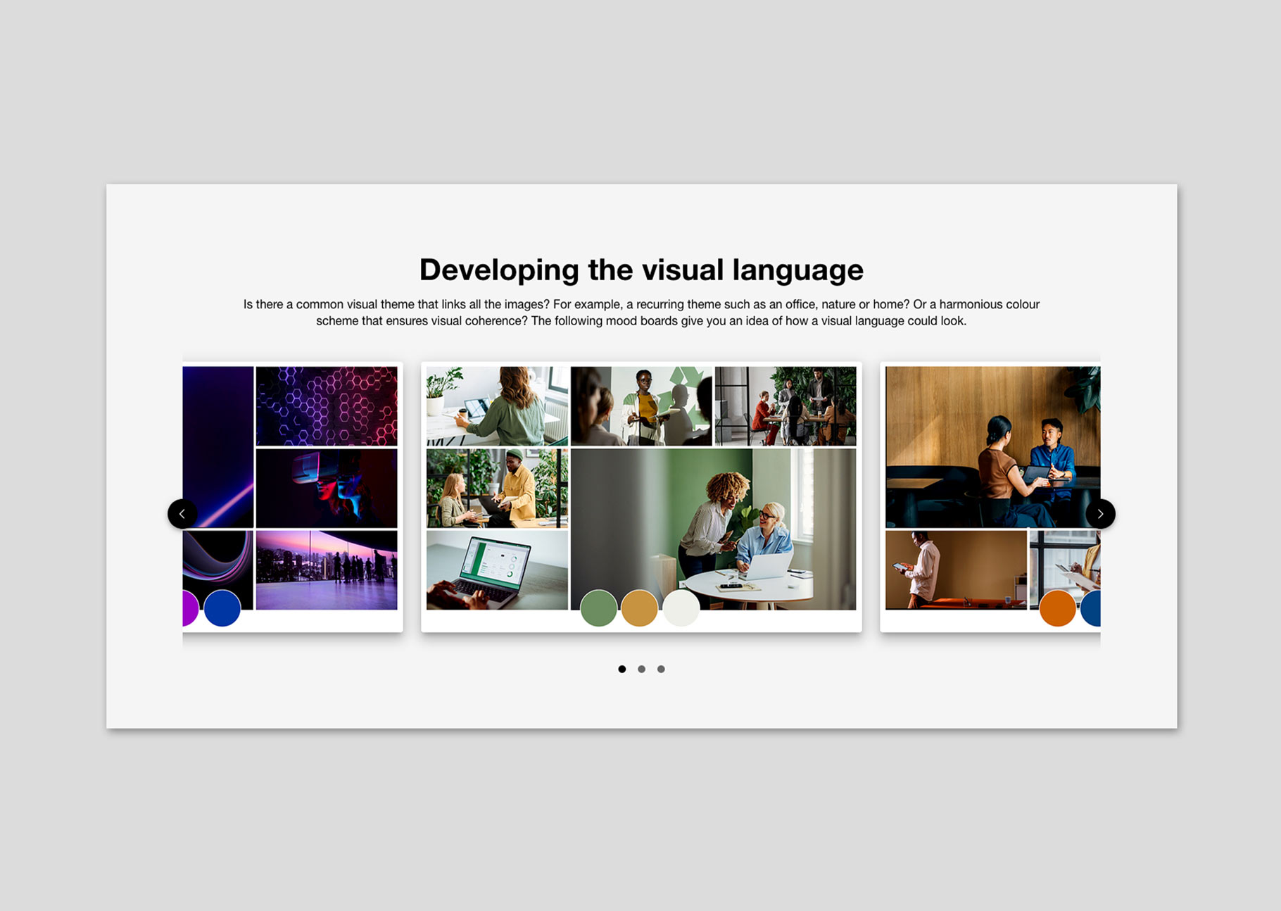
Task: Click the laptop with green spreadsheet photo
Action: tap(497, 570)
